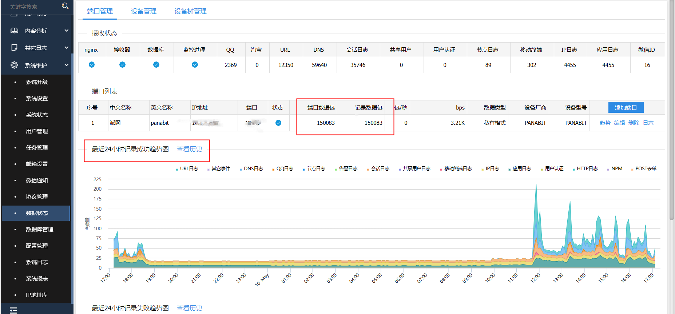
Task: Toggle HTTP日志 legend series
Action: [x=585, y=169]
